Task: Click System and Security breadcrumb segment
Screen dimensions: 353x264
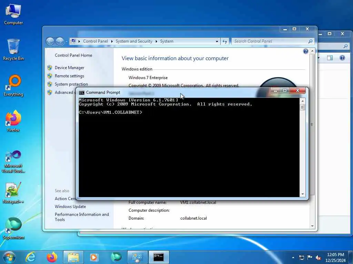Action: click(134, 41)
